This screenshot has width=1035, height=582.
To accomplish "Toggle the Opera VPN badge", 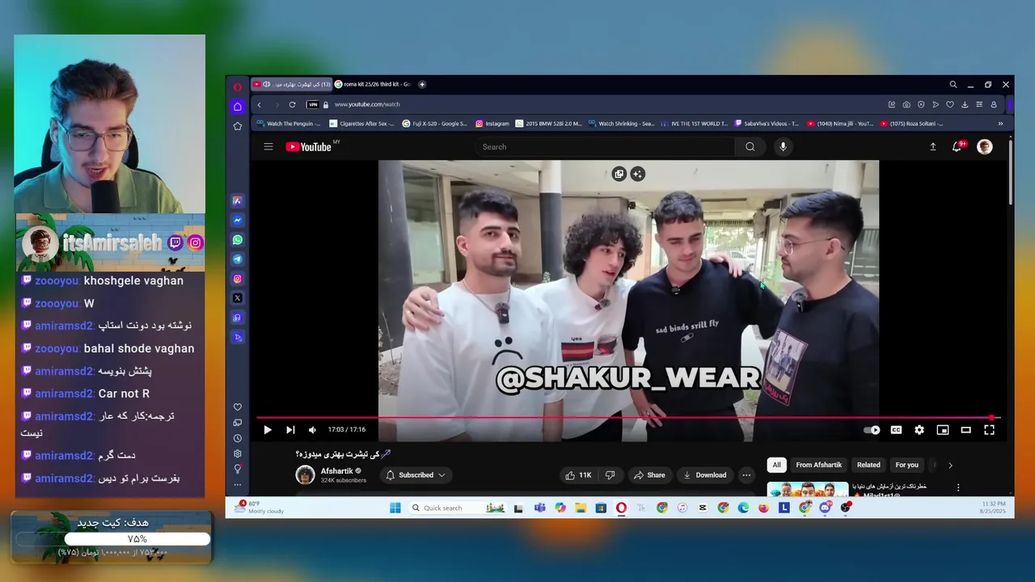I will tap(312, 104).
